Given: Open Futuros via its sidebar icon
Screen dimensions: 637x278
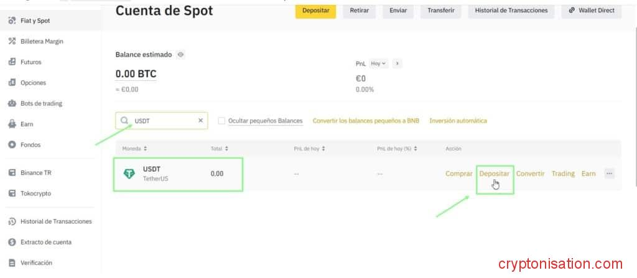Looking at the screenshot, I should coord(12,62).
